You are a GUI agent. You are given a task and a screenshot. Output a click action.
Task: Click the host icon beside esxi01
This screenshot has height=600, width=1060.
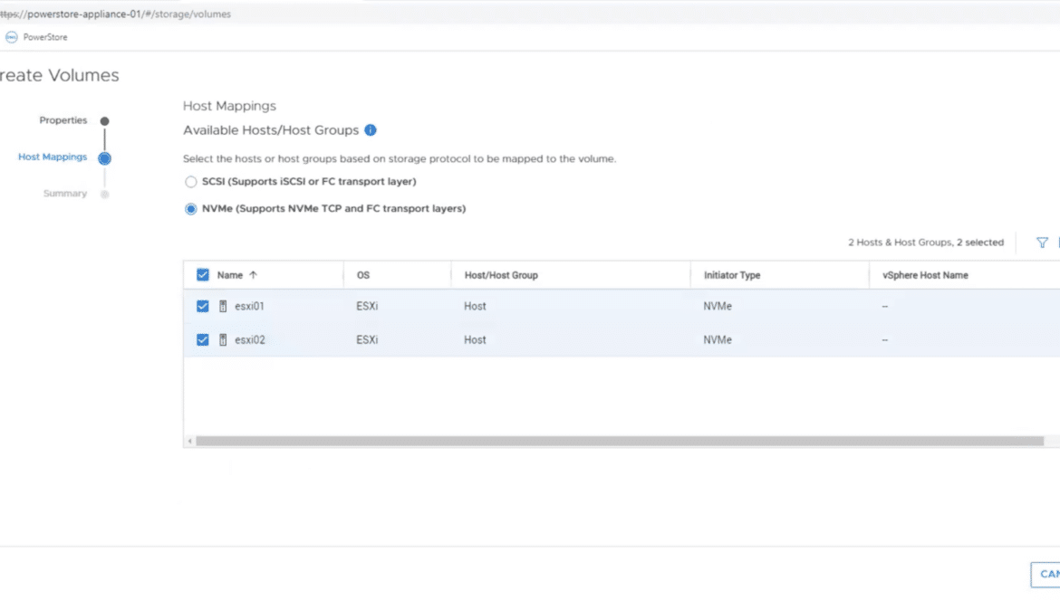(x=223, y=307)
